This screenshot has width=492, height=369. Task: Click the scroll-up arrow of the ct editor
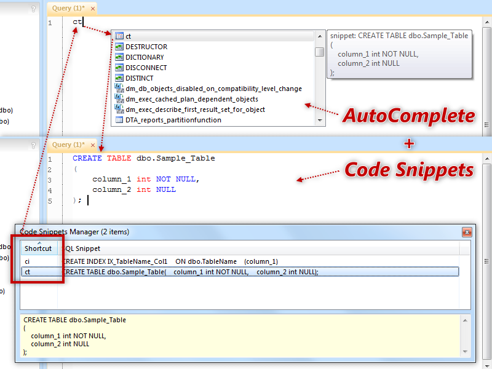[x=486, y=22]
